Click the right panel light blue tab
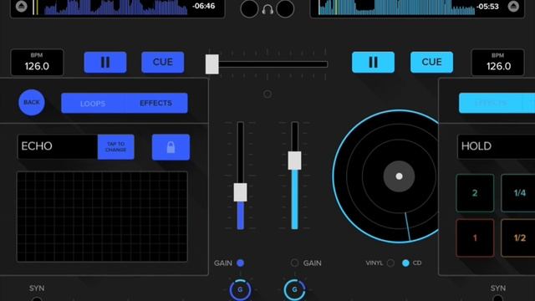Image resolution: width=535 pixels, height=301 pixels. (x=497, y=103)
